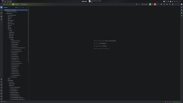Open the Commit tool window icon
Image resolution: width=183 pixels, height=103 pixels.
click(1, 10)
